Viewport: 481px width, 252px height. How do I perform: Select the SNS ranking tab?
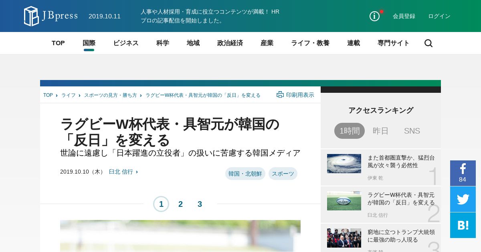pos(412,131)
